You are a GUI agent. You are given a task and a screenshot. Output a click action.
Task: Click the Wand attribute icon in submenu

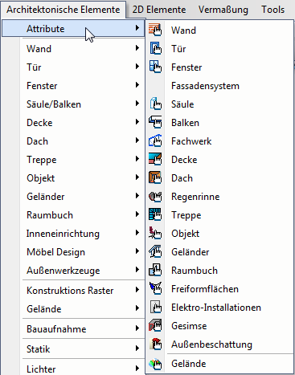tap(155, 30)
